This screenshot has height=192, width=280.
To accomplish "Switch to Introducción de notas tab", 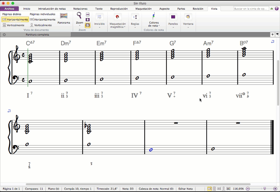I will coord(52,8).
